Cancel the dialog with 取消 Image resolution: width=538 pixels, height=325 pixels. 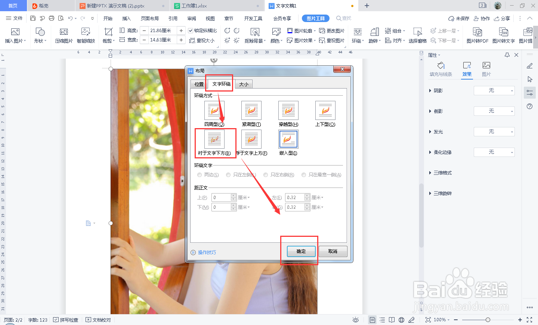[333, 251]
